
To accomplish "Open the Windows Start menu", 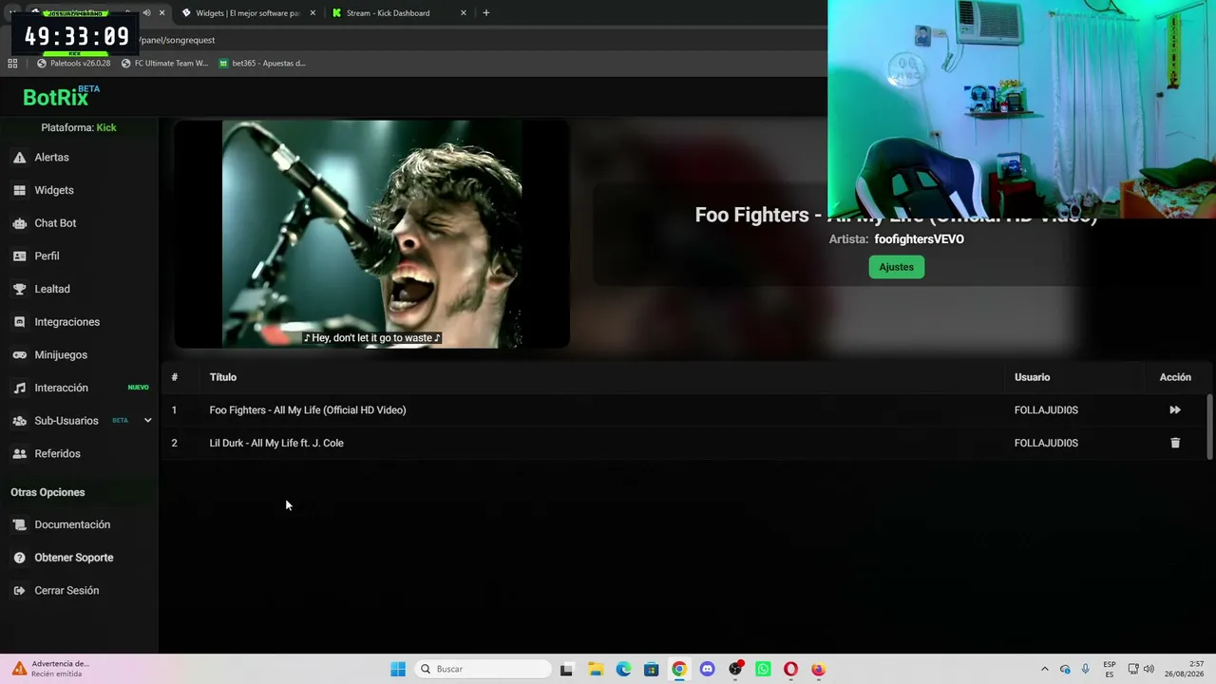I will (x=398, y=670).
